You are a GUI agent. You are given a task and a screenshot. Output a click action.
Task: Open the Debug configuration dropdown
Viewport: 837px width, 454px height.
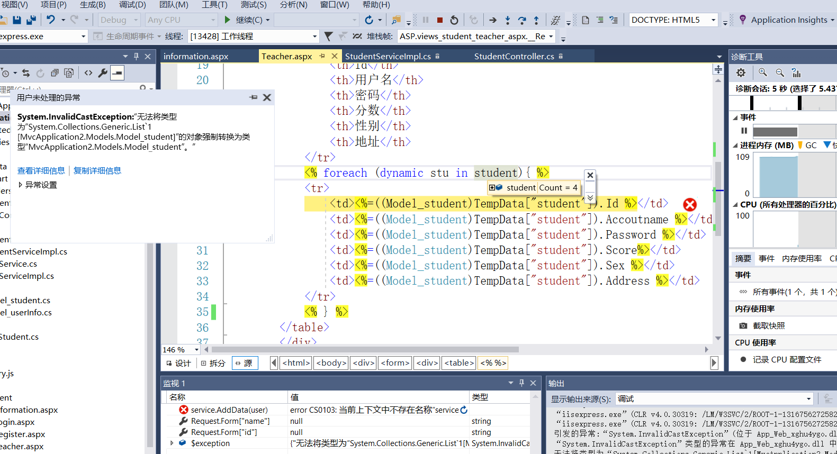136,20
